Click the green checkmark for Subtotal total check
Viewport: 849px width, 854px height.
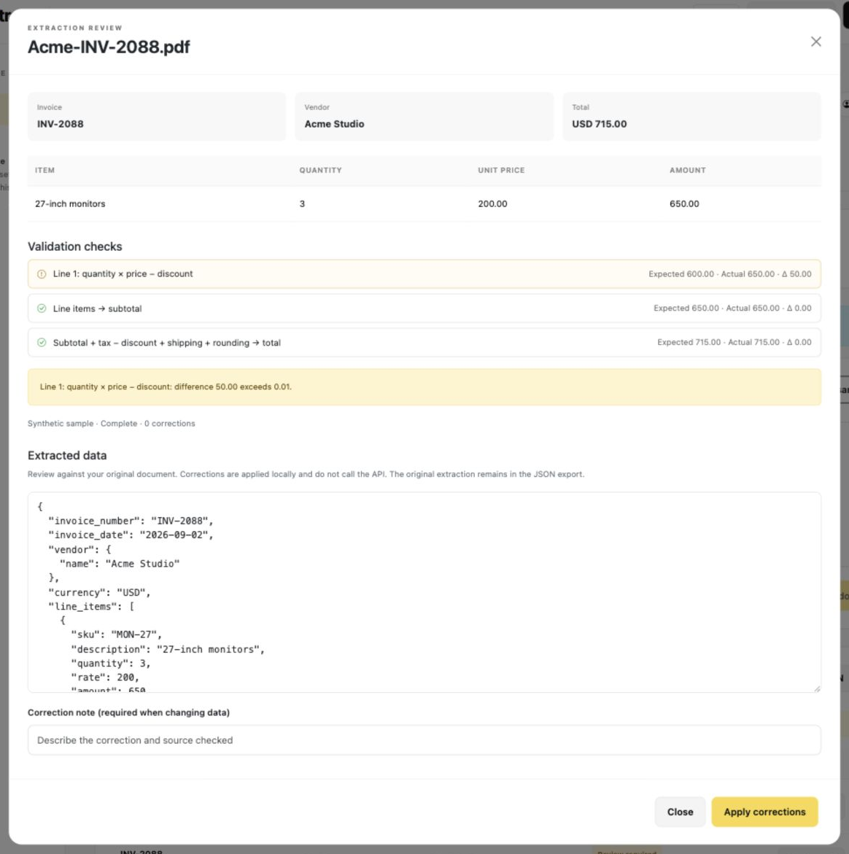point(42,343)
